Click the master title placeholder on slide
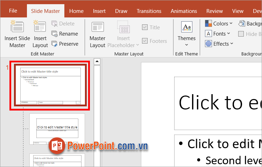Viewport: 262px width, 167px height. [x=218, y=103]
